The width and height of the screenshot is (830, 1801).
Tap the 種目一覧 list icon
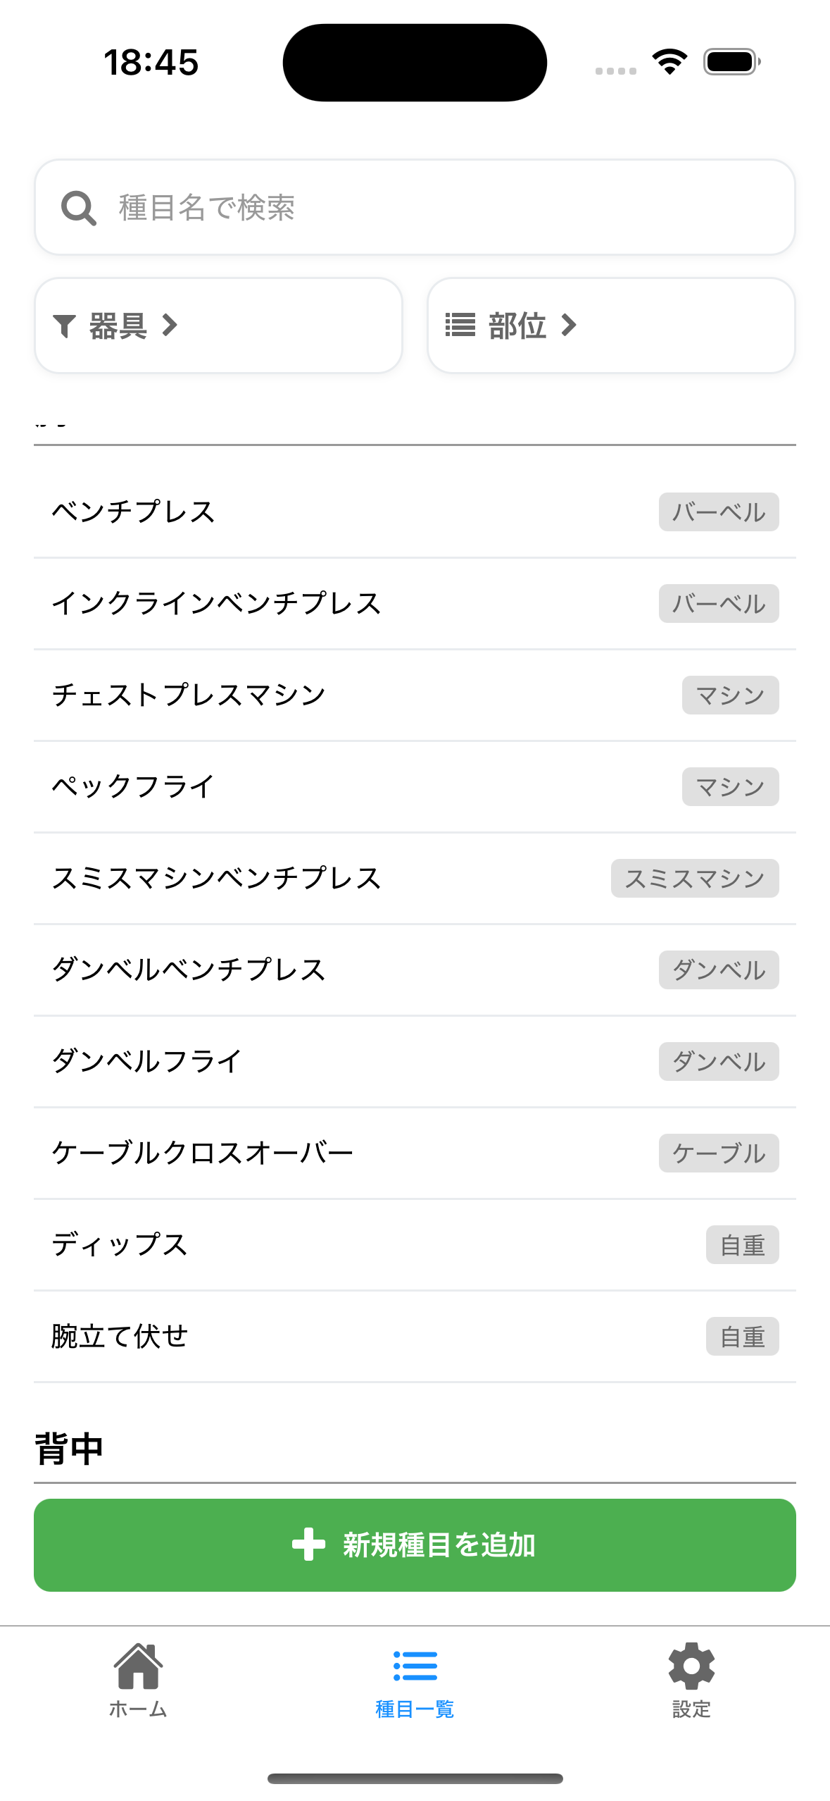point(415,1666)
